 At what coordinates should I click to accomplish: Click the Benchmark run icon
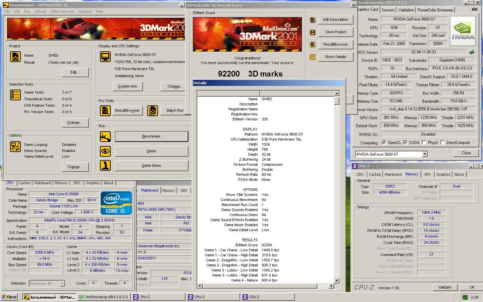[105, 137]
